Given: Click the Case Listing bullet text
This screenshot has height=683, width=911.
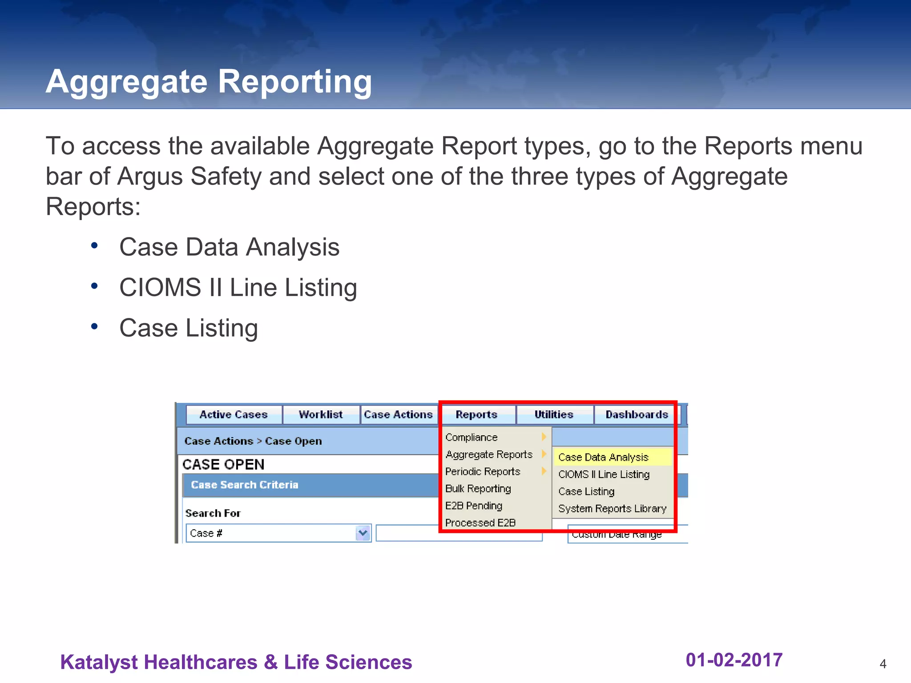Looking at the screenshot, I should 189,328.
